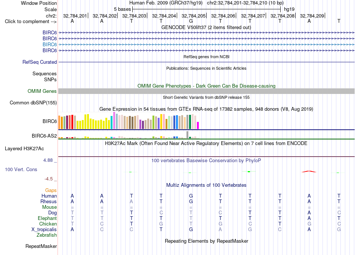Click the G in the Human alignment row

[x=191, y=196]
